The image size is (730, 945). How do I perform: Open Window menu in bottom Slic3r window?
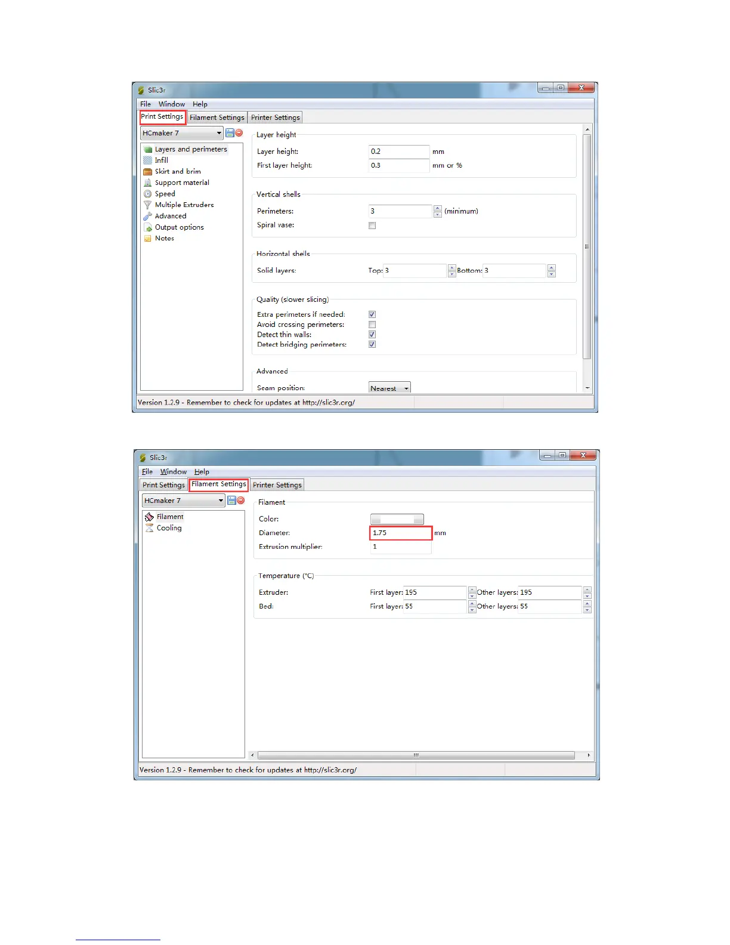174,471
